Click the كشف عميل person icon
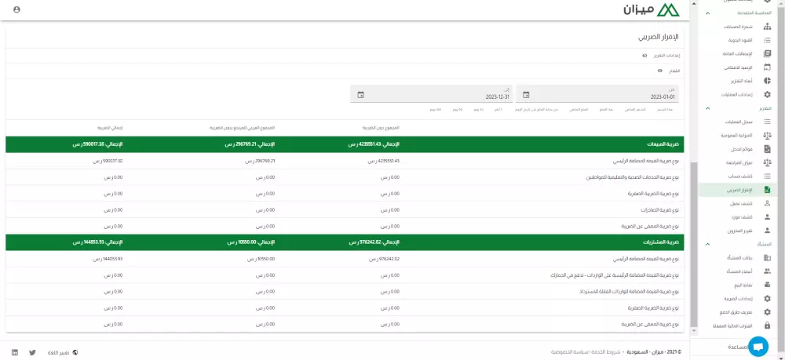Viewport: 785px width, 360px height. pos(767,203)
